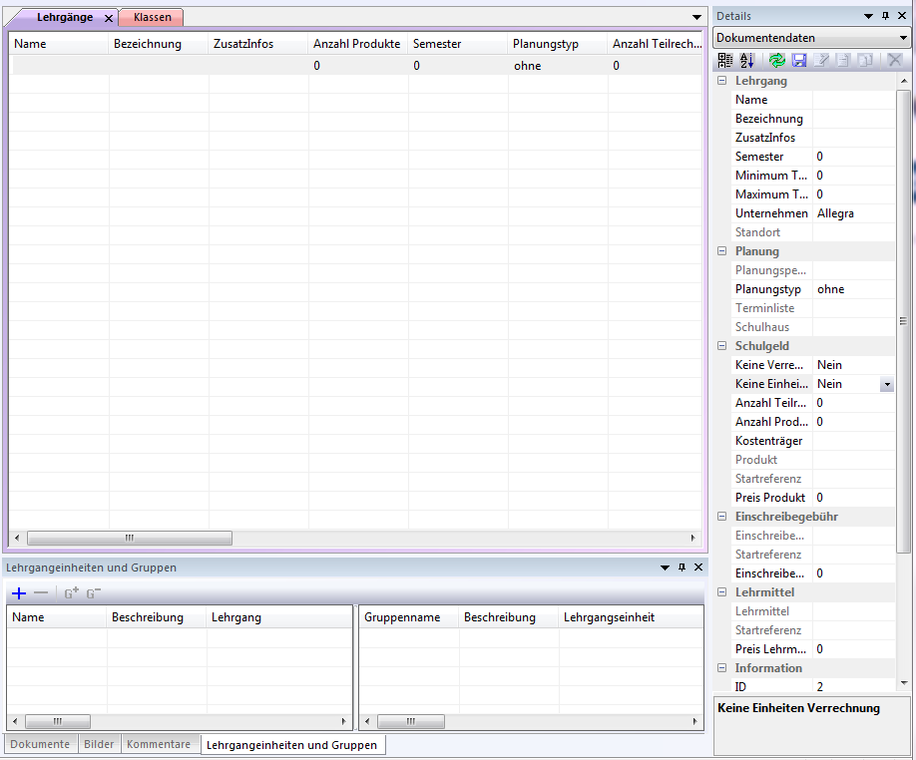Click the categorized view icon in Details

(x=725, y=61)
